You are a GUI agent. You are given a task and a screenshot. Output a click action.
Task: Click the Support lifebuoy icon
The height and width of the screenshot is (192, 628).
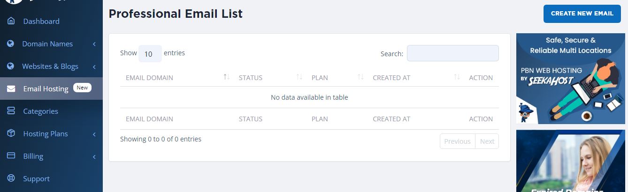(x=11, y=178)
